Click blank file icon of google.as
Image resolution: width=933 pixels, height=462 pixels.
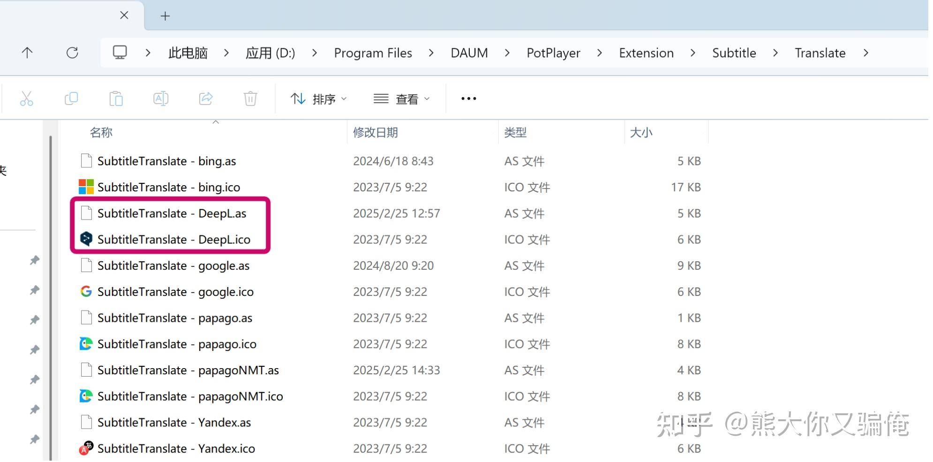(86, 265)
